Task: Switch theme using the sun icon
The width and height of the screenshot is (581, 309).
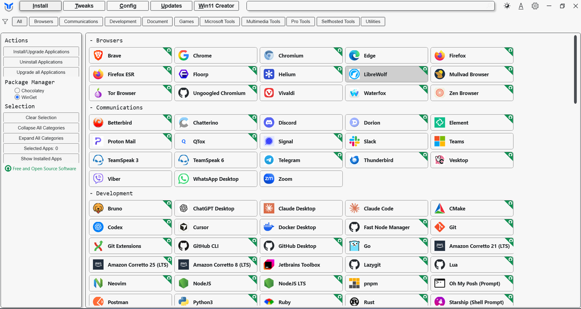Action: point(507,6)
